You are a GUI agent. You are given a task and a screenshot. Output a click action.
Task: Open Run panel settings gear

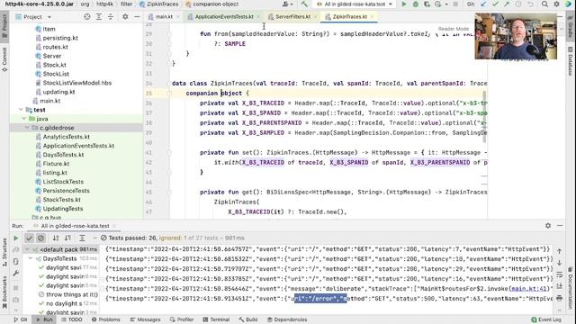[548, 226]
